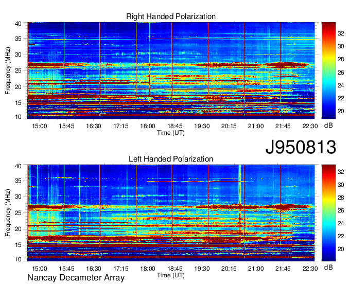Click the 17:15 tick under Right Handed plot

pyautogui.click(x=121, y=126)
